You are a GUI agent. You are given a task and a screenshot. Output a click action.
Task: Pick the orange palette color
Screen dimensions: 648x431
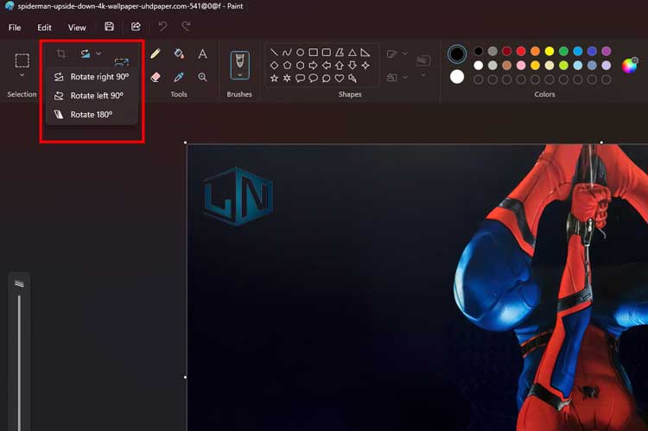535,51
